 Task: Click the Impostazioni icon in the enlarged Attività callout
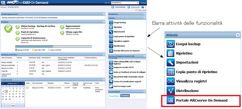pos(170,62)
